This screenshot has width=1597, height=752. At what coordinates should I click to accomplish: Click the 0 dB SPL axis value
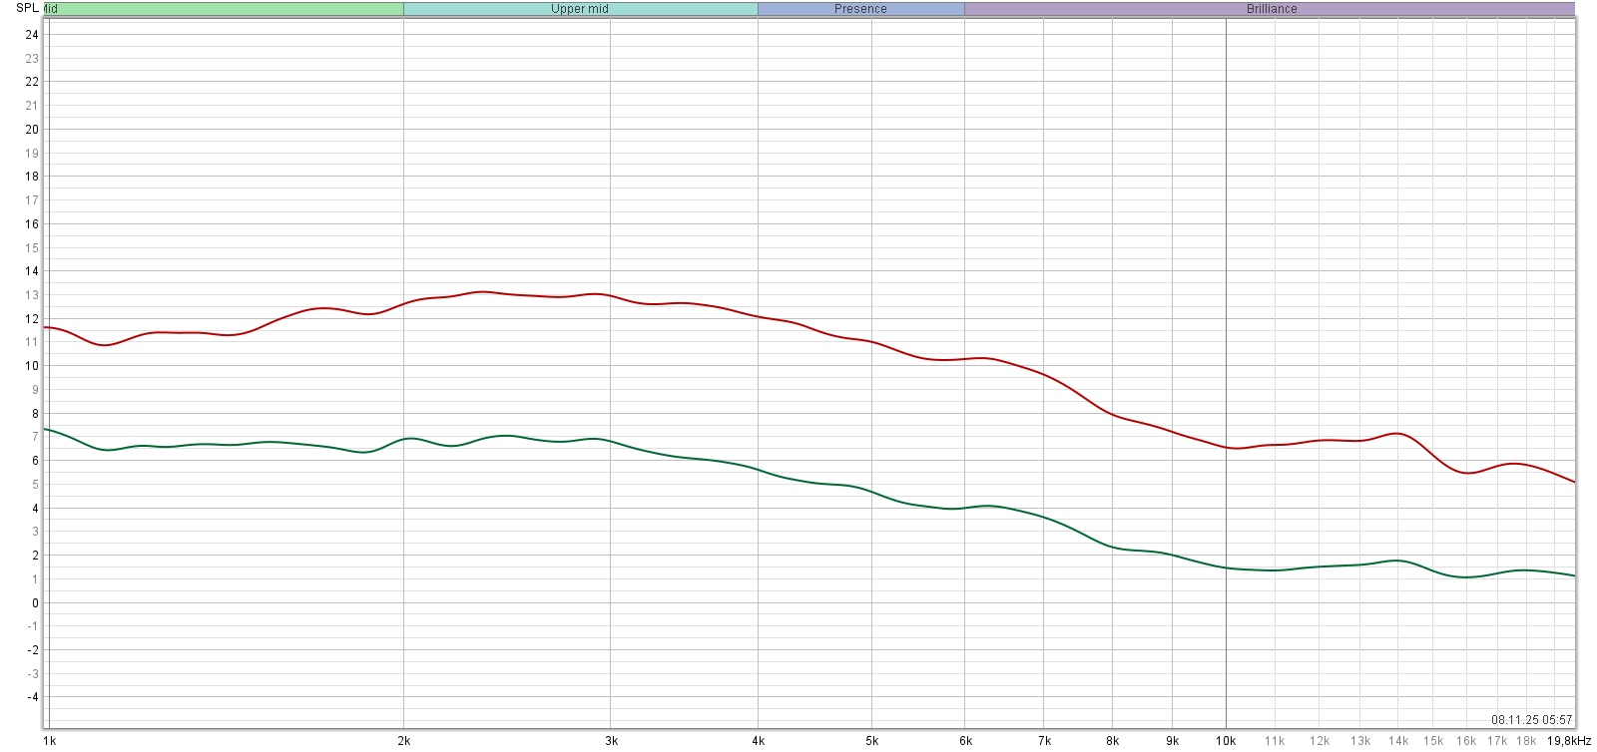point(35,603)
